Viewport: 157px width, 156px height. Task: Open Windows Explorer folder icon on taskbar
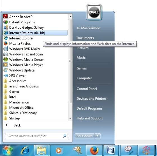(x=41, y=151)
